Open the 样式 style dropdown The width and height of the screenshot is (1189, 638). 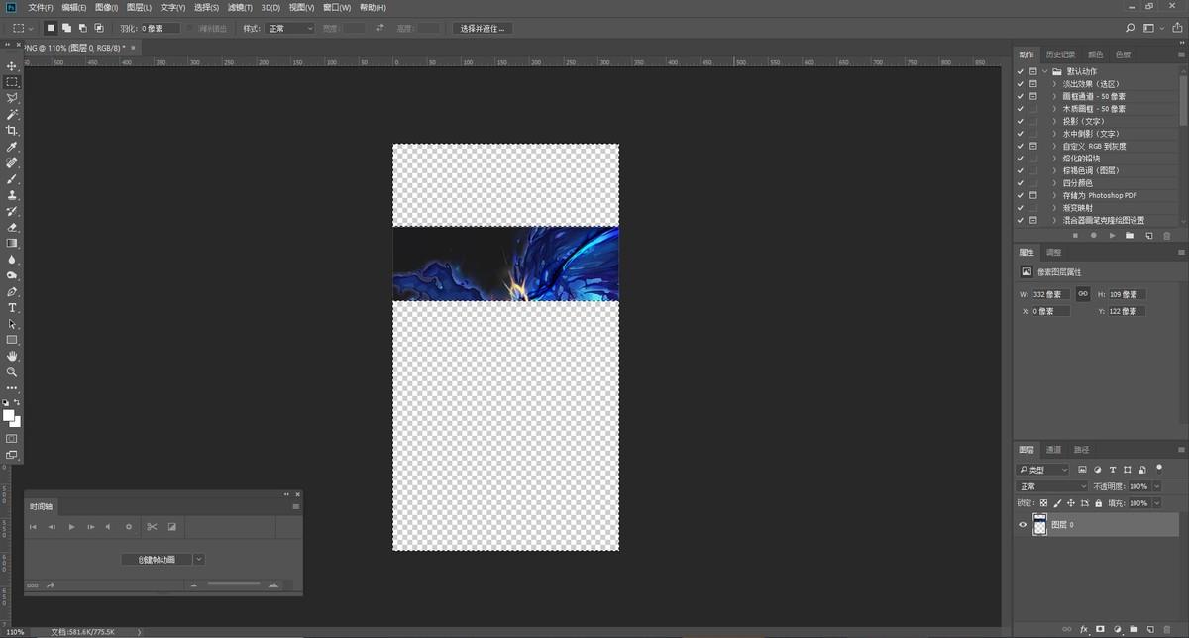pos(290,29)
